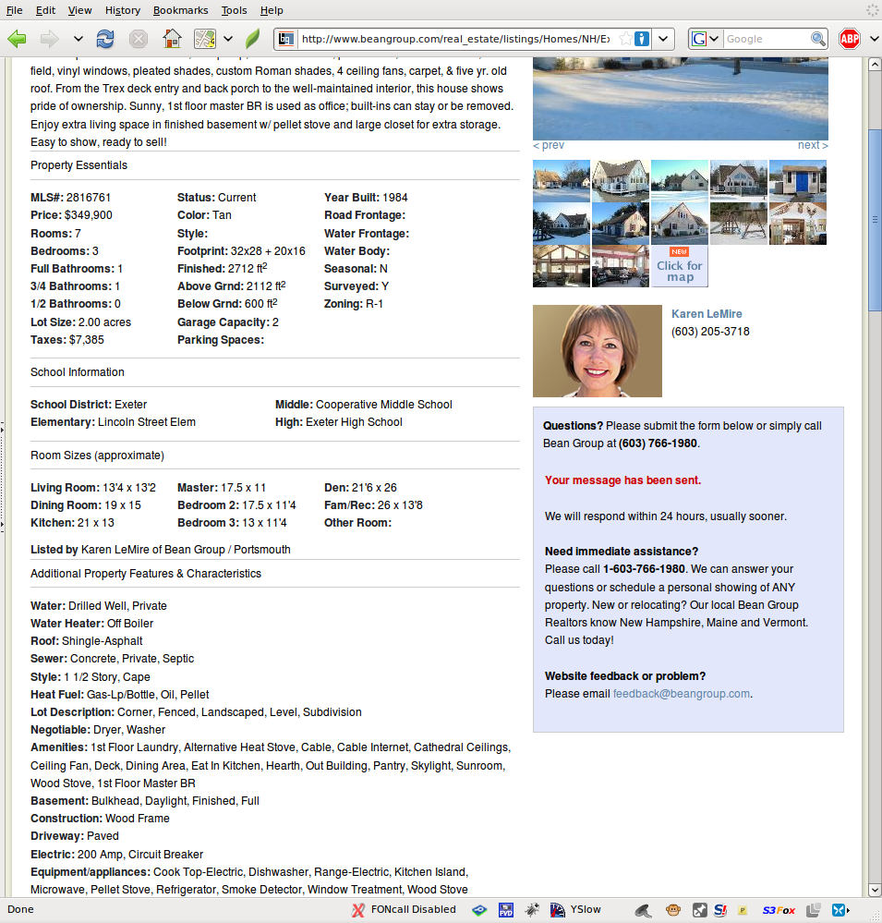The image size is (882, 923).
Task: Click the Firebug bug icon
Action: click(x=533, y=910)
